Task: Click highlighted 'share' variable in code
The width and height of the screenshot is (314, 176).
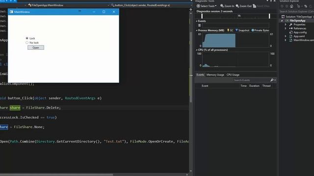Action: (15, 108)
